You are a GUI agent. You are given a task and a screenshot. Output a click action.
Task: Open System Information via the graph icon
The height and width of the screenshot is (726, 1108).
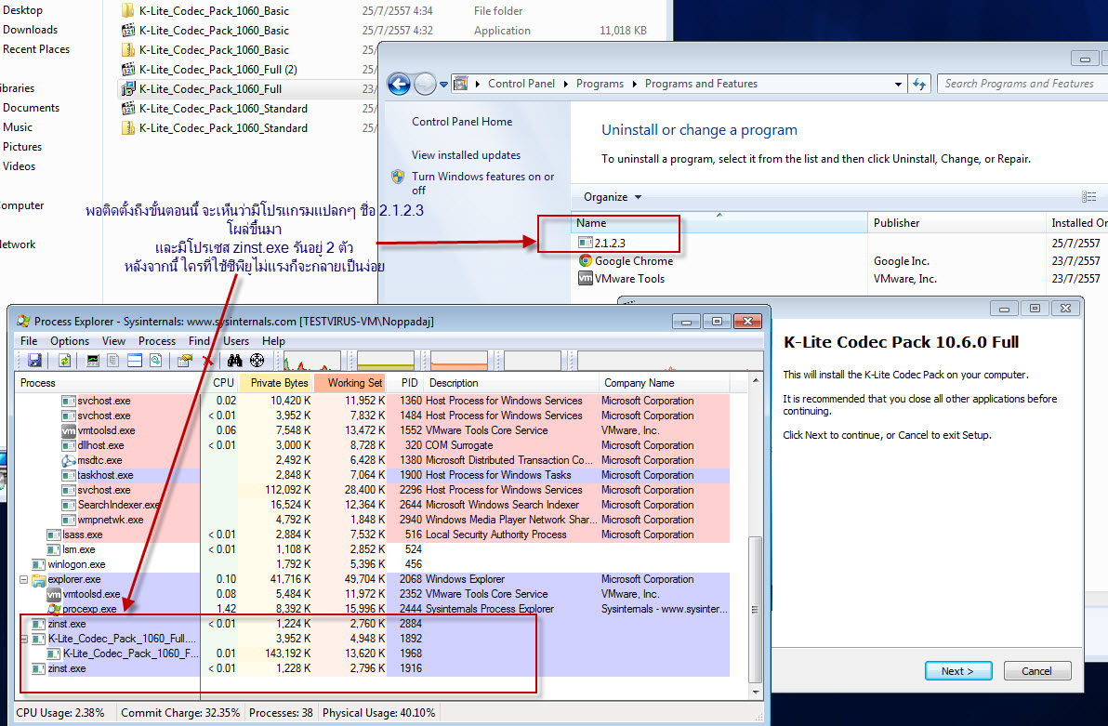point(93,361)
